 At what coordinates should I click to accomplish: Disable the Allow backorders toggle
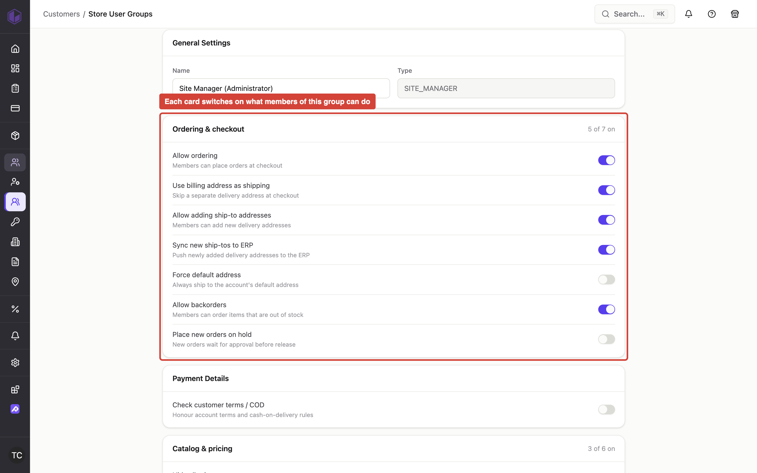[606, 309]
